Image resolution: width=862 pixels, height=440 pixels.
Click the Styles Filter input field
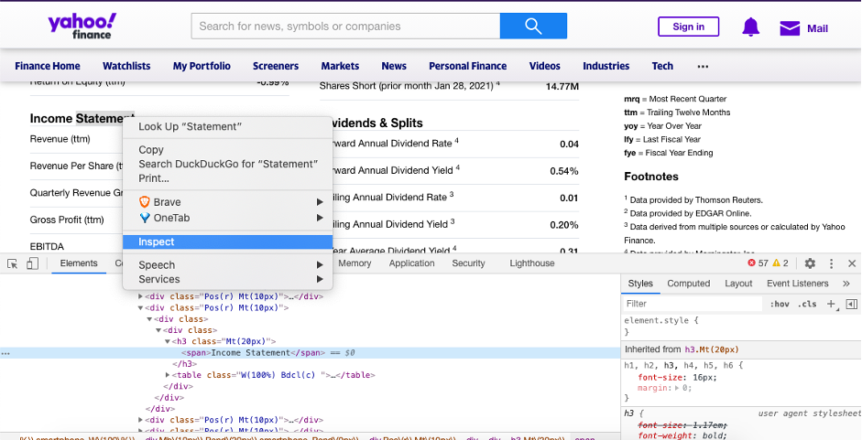tap(693, 304)
